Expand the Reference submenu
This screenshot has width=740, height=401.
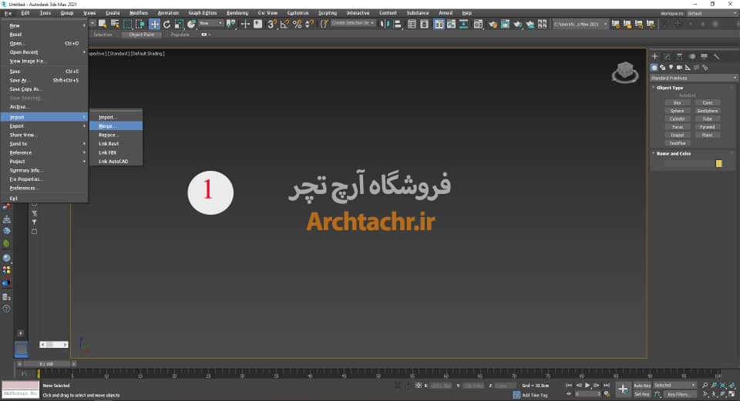[x=44, y=152]
